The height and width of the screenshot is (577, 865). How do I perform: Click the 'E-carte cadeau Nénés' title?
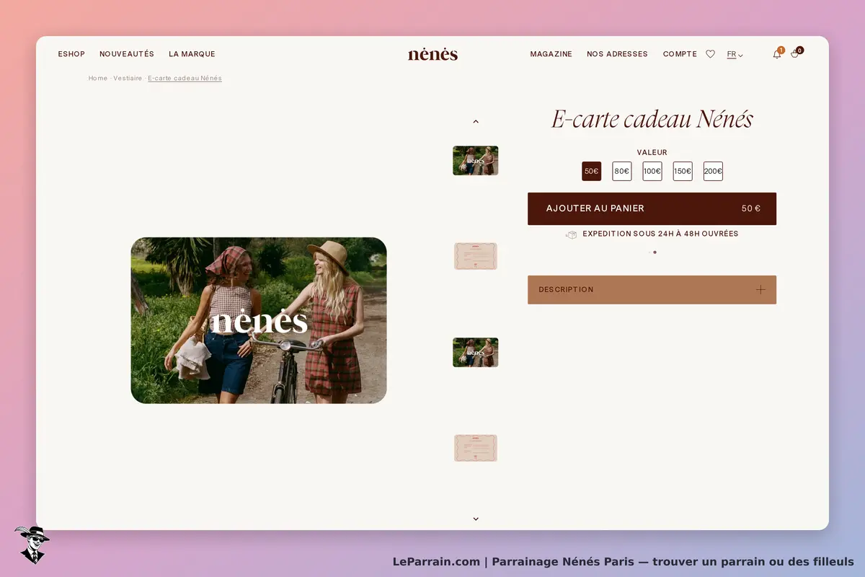click(x=652, y=119)
